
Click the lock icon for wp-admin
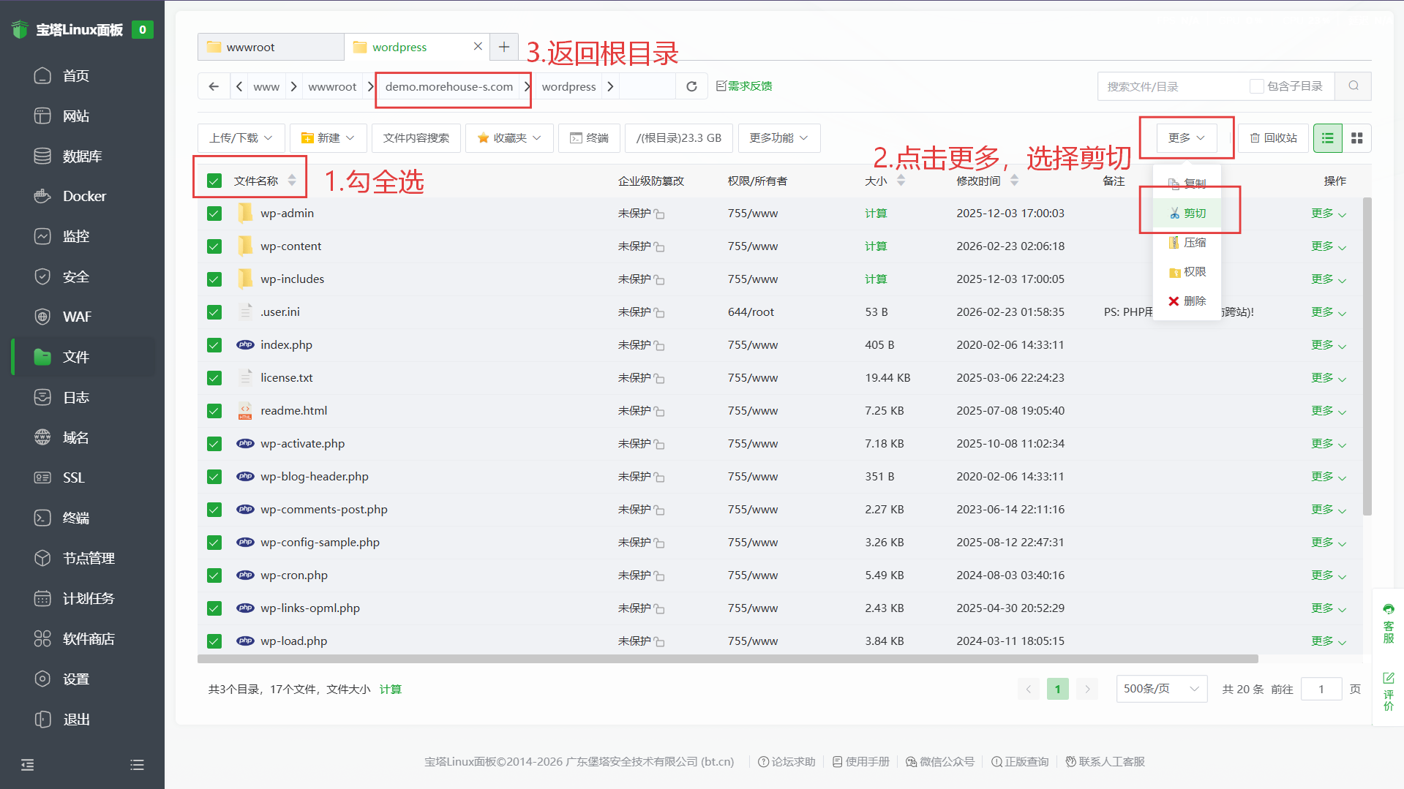coord(659,214)
